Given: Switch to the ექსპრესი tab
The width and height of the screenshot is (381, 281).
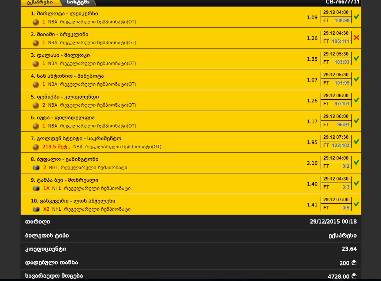Looking at the screenshot, I should coord(40,3).
